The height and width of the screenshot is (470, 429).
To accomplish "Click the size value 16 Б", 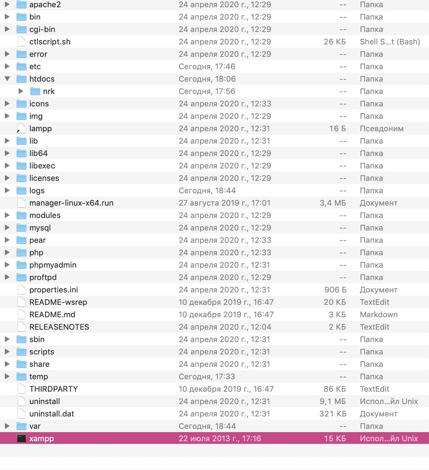I will 338,129.
